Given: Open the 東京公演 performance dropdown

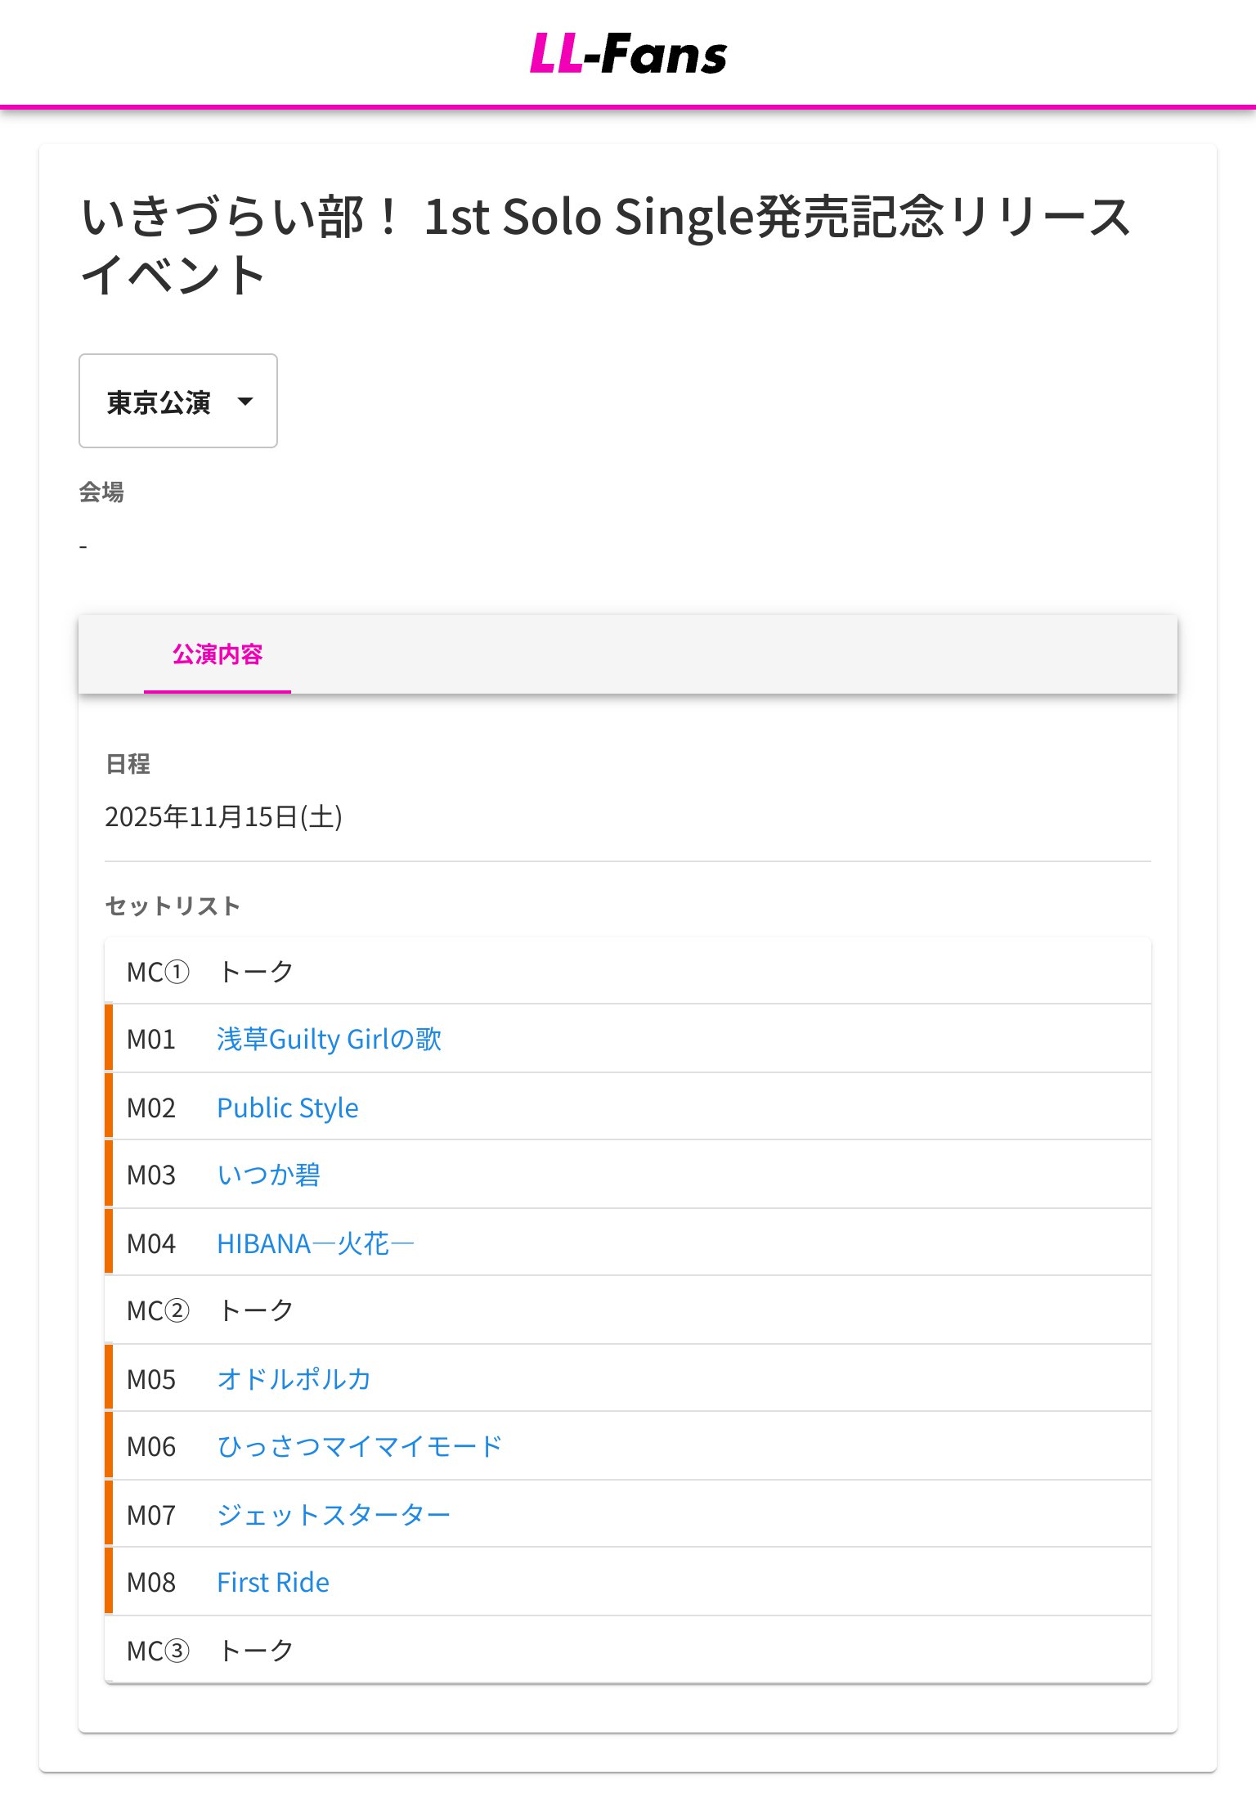Looking at the screenshot, I should pyautogui.click(x=159, y=402).
